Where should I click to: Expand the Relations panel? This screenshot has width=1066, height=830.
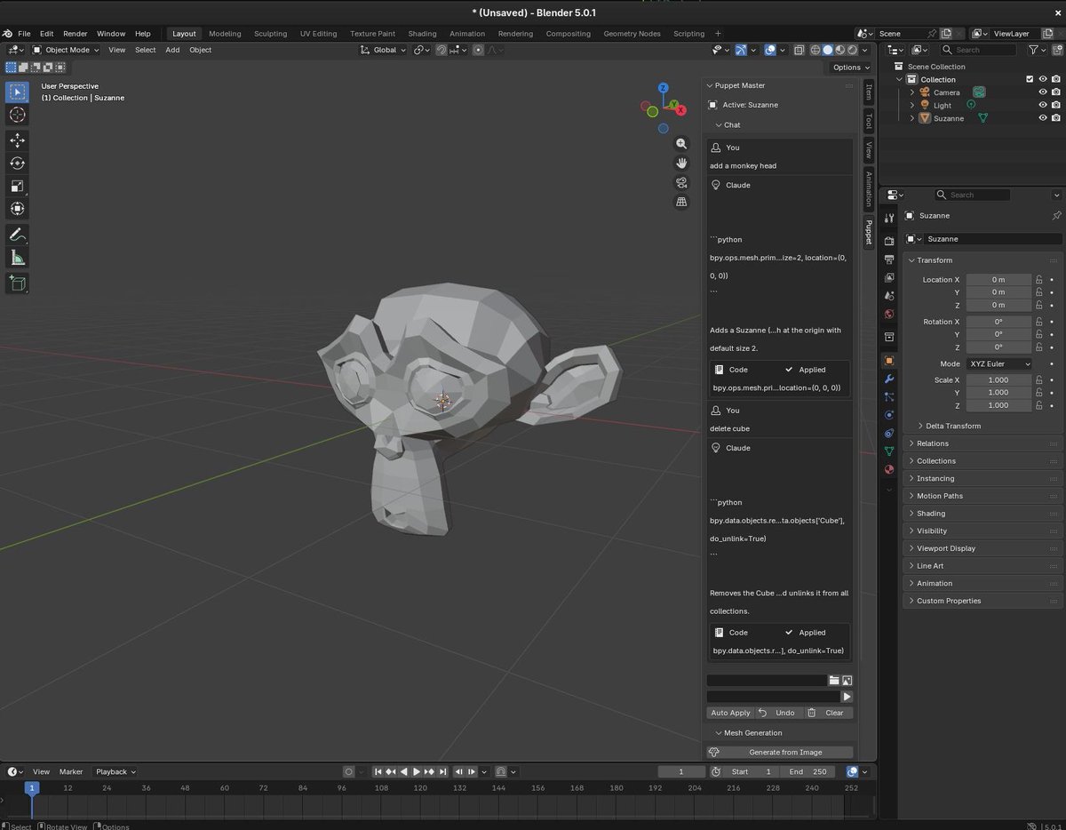coord(983,443)
